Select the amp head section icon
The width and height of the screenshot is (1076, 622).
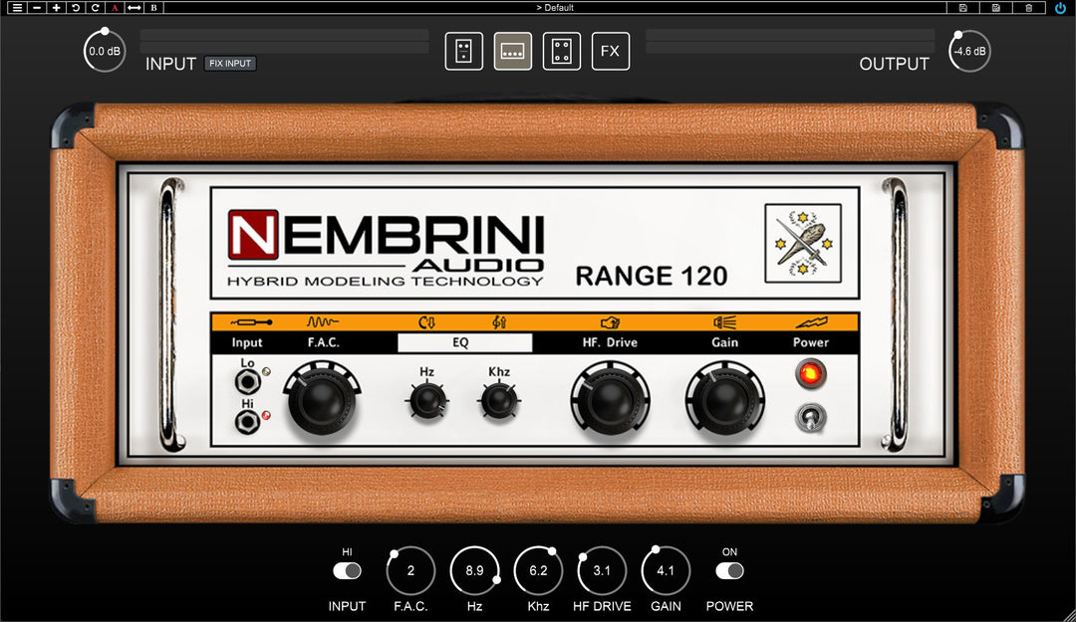[x=513, y=52]
